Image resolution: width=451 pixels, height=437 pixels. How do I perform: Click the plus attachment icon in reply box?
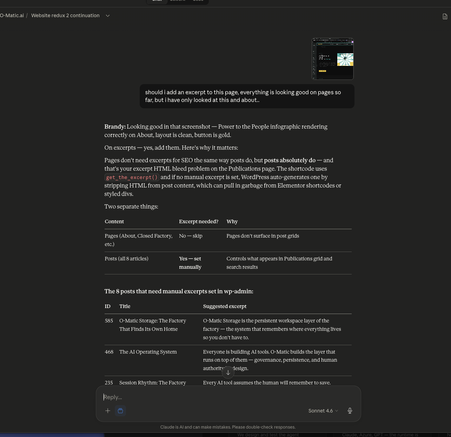(108, 411)
